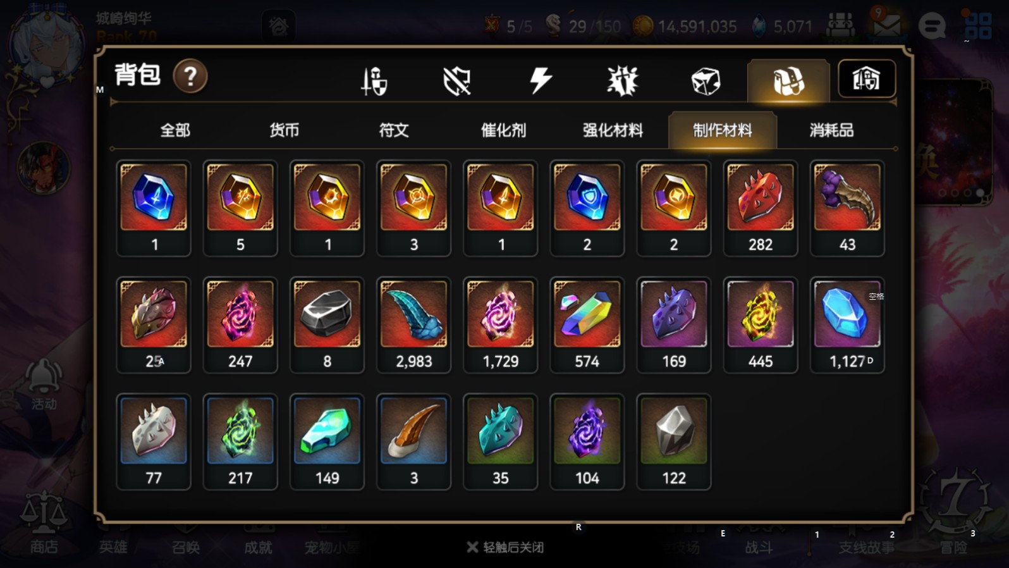Select the rainbow crystal with 574

pyautogui.click(x=587, y=325)
